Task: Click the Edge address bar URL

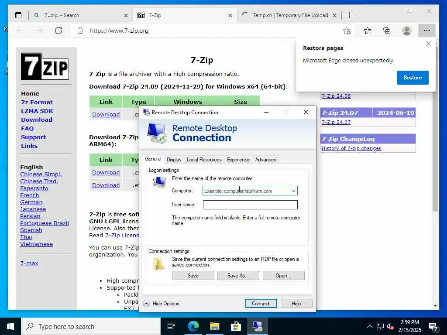Action: click(x=119, y=31)
